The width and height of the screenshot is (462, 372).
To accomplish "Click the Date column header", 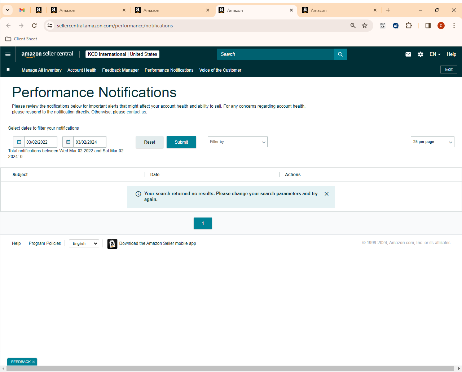I will [x=155, y=175].
